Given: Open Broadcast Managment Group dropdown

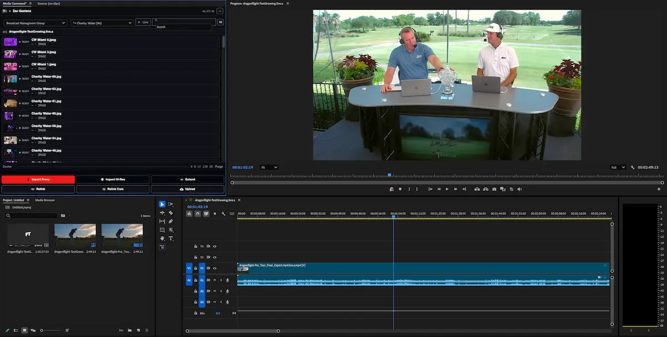Looking at the screenshot, I should click(x=36, y=23).
